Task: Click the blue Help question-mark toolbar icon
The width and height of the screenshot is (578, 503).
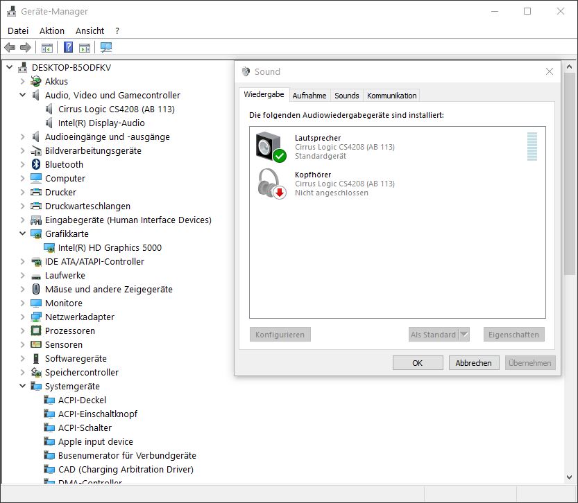Action: [x=68, y=48]
